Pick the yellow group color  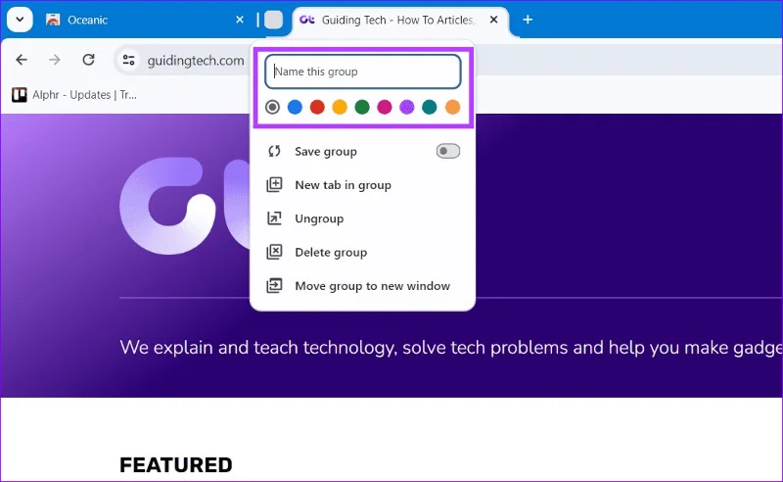point(340,107)
